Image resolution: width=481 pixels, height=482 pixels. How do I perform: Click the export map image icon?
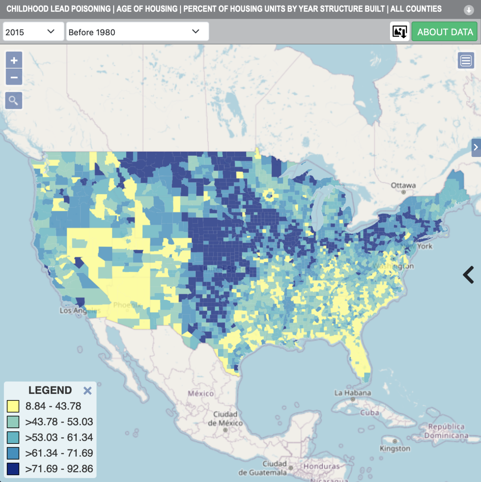[x=399, y=32]
